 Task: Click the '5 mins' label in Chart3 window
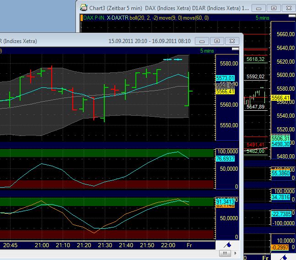[x=263, y=18]
